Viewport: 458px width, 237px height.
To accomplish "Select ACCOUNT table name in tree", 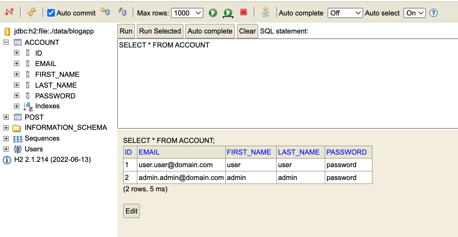I will (42, 43).
